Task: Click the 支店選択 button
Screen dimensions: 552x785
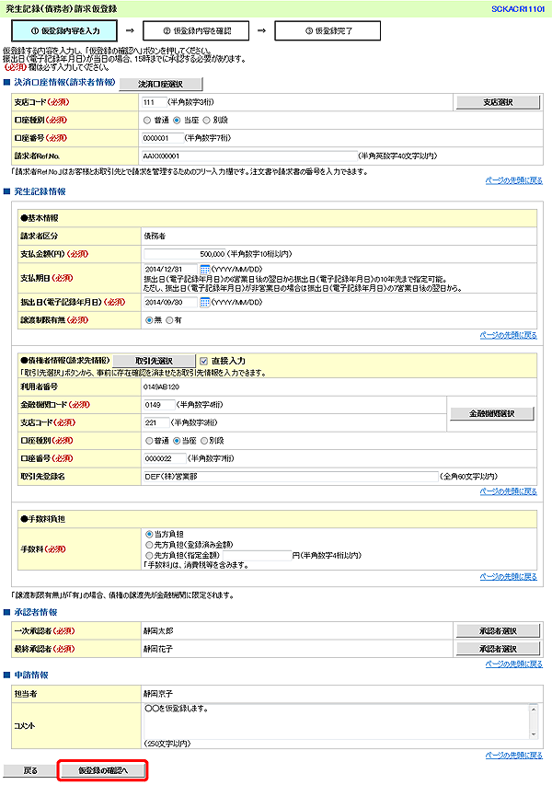Action: tap(498, 102)
